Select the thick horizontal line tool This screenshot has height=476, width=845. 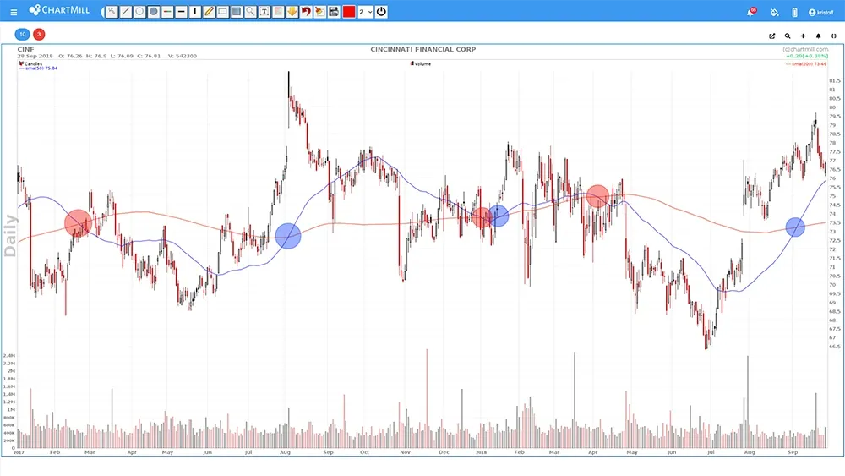182,11
